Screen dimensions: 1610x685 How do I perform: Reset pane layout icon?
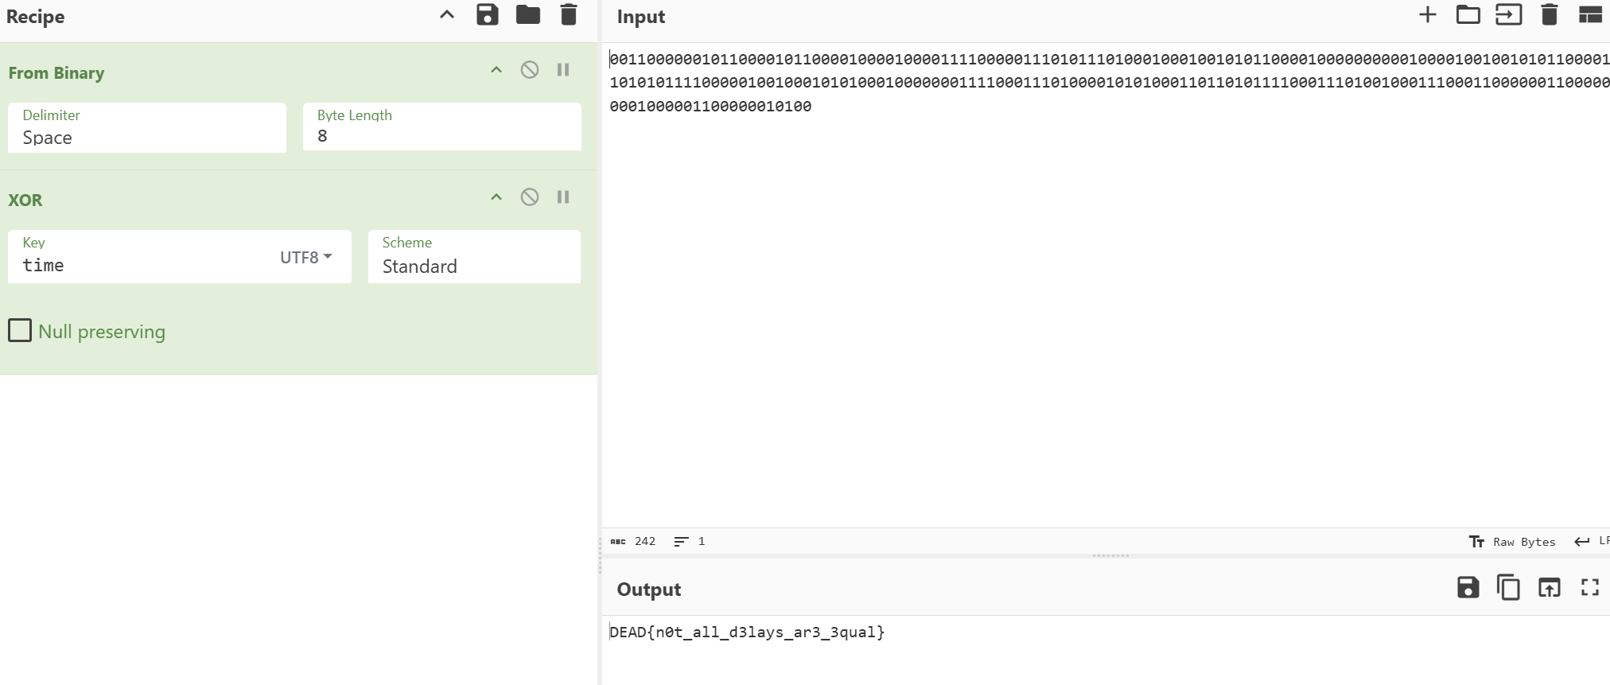[1589, 15]
